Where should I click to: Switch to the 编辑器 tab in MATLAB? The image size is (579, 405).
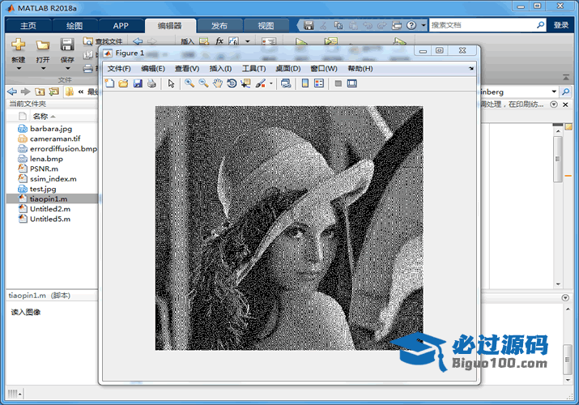170,25
